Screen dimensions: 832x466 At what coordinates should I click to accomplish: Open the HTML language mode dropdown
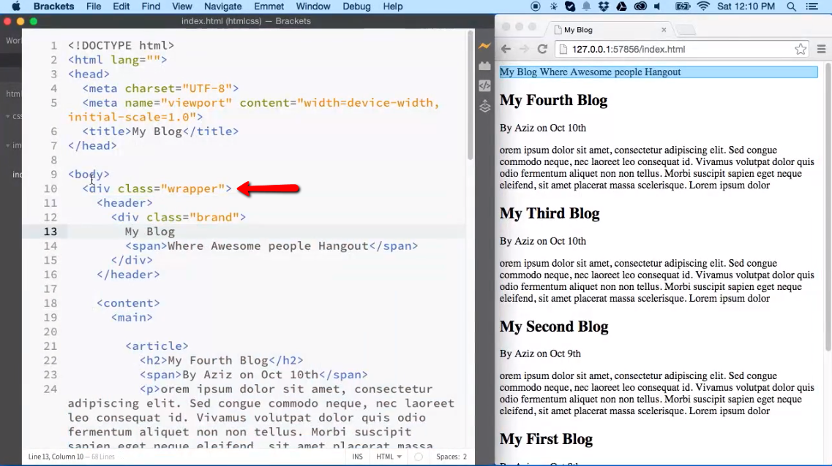(389, 457)
